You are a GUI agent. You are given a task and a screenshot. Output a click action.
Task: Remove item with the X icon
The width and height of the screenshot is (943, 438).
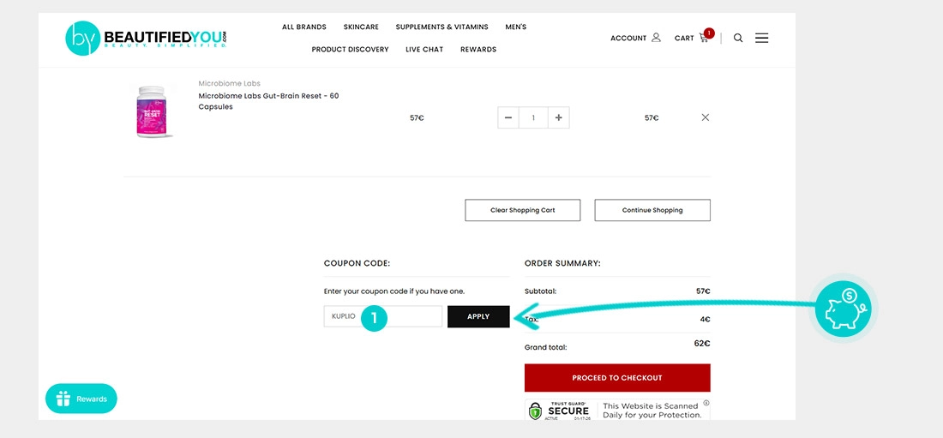(x=706, y=117)
